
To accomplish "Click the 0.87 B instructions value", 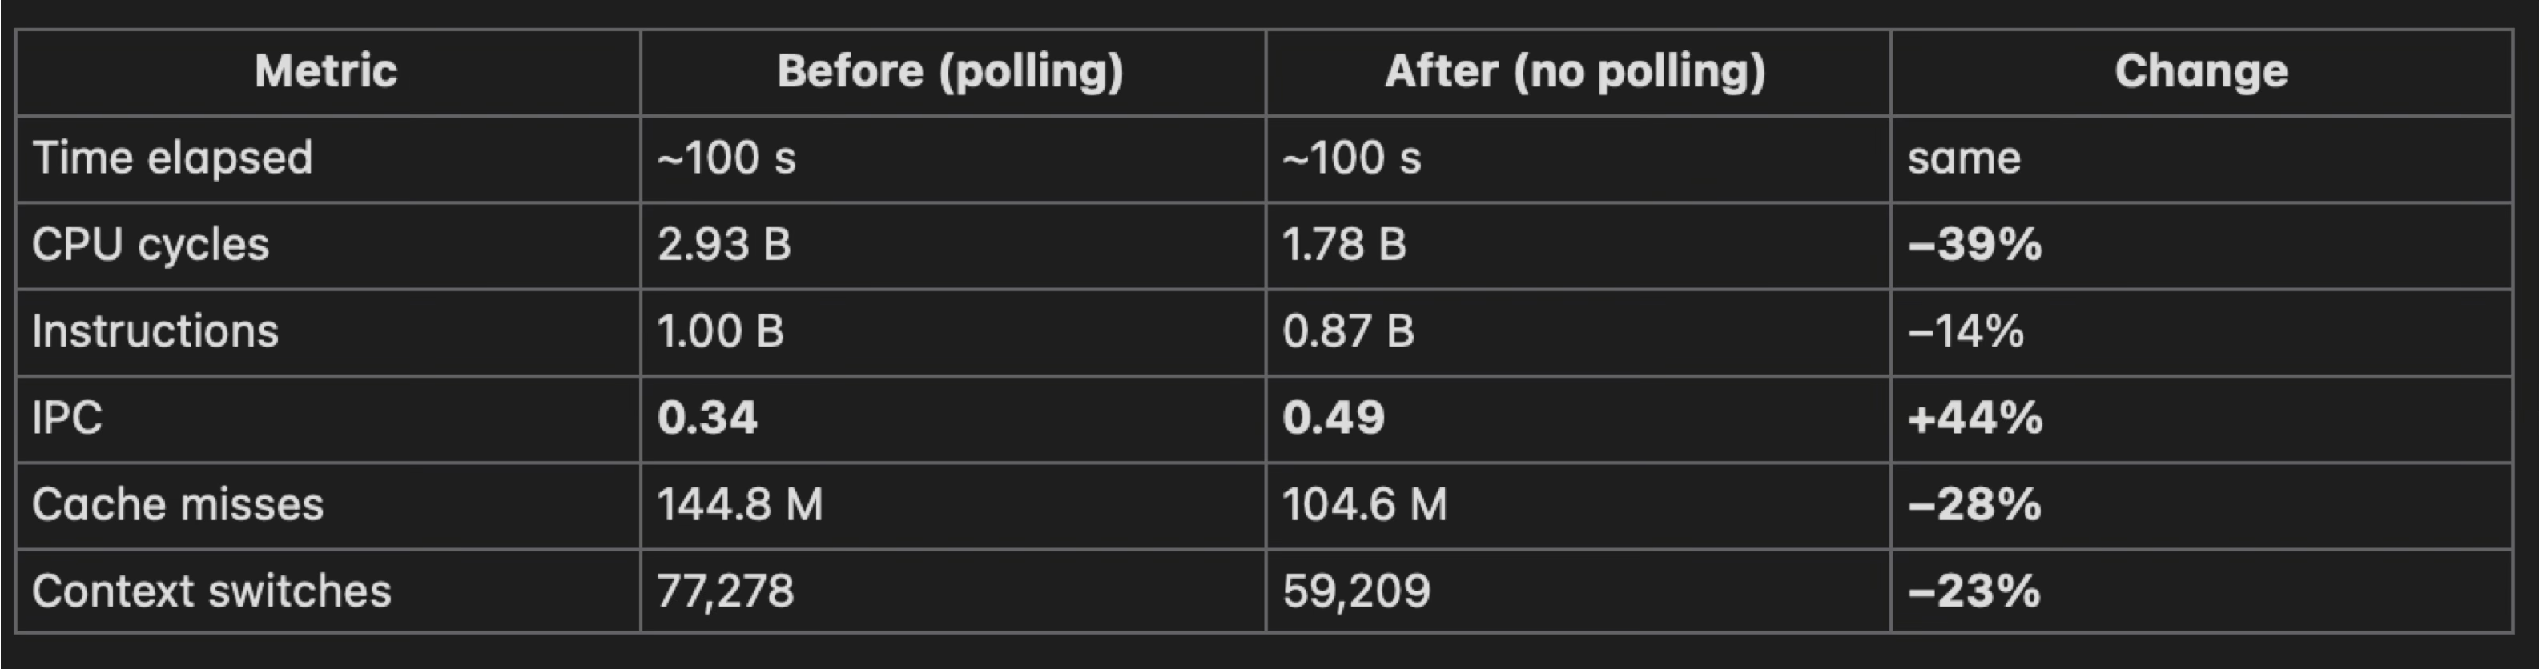I will click(1348, 332).
